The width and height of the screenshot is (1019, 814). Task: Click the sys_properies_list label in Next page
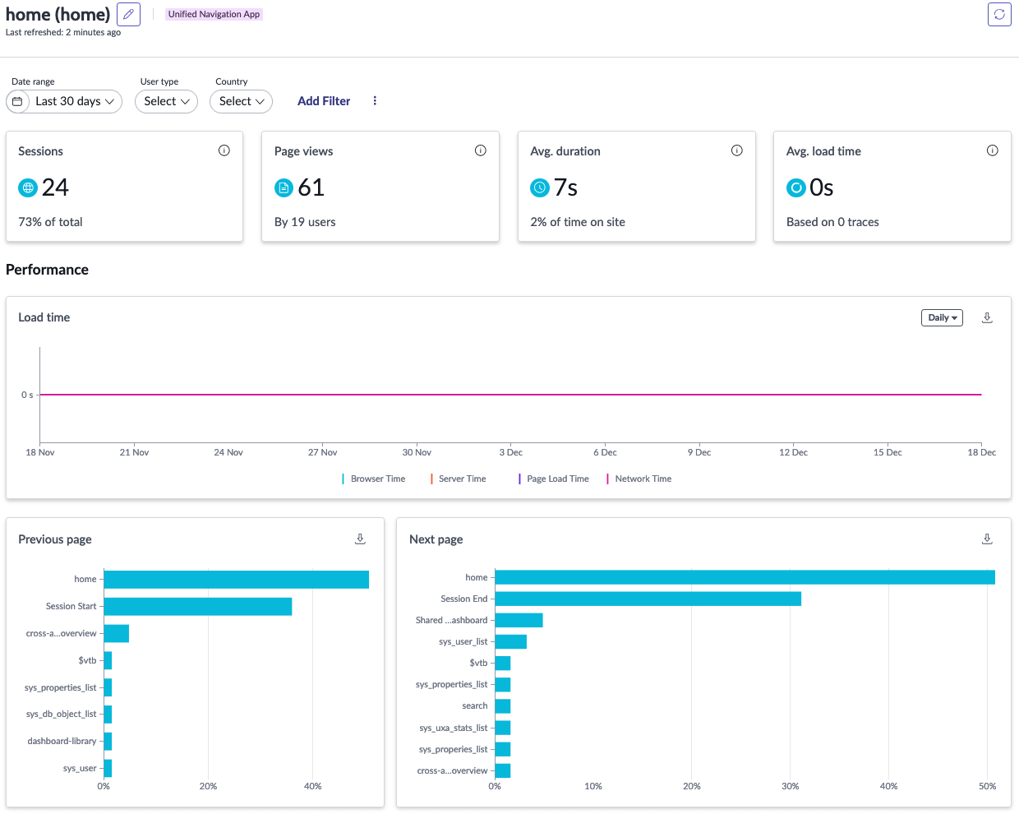click(x=454, y=749)
